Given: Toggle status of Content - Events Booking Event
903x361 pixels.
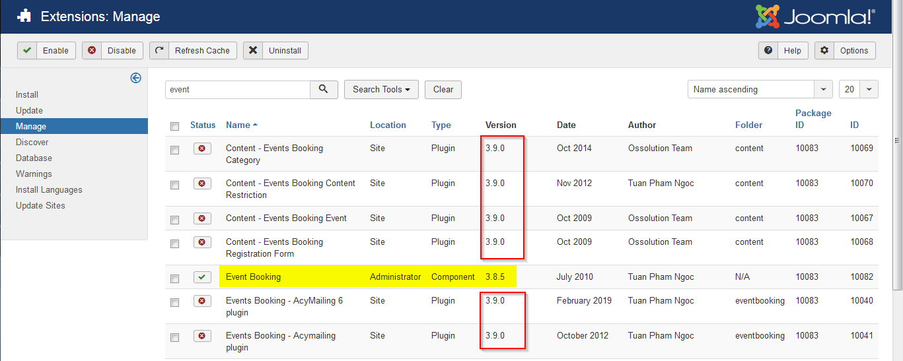Looking at the screenshot, I should (x=202, y=218).
